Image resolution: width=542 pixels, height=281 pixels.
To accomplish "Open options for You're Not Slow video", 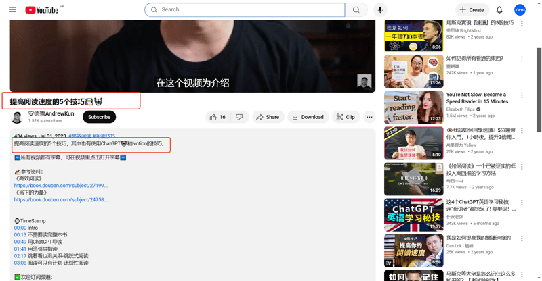I will tap(522, 95).
